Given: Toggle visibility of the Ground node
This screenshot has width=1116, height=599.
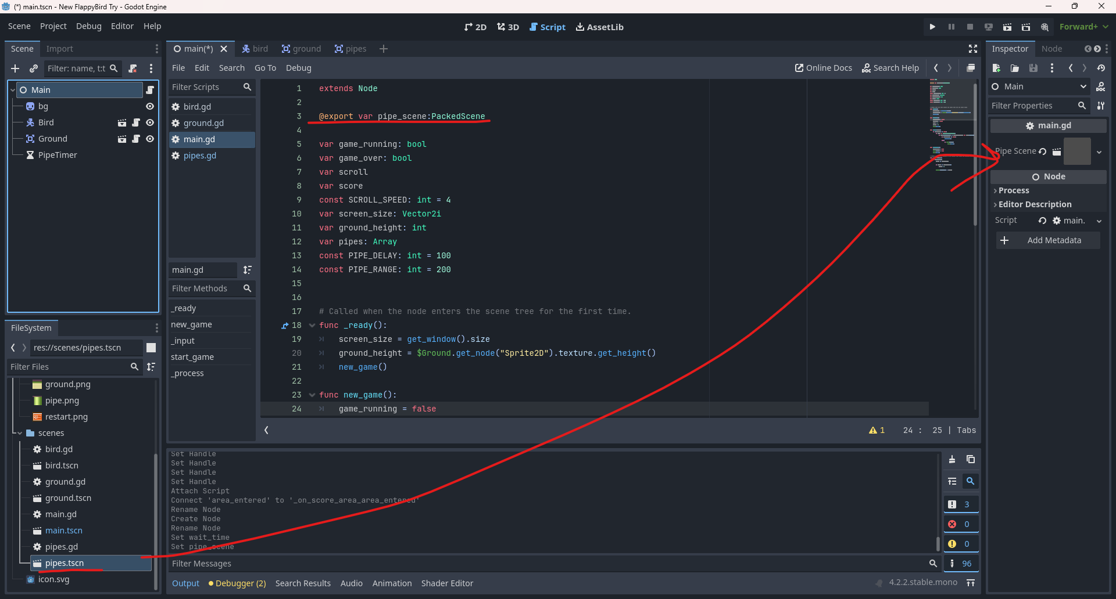Looking at the screenshot, I should pos(150,139).
